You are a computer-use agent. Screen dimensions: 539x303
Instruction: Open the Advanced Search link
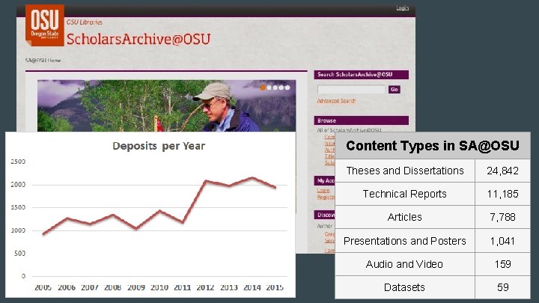(336, 101)
